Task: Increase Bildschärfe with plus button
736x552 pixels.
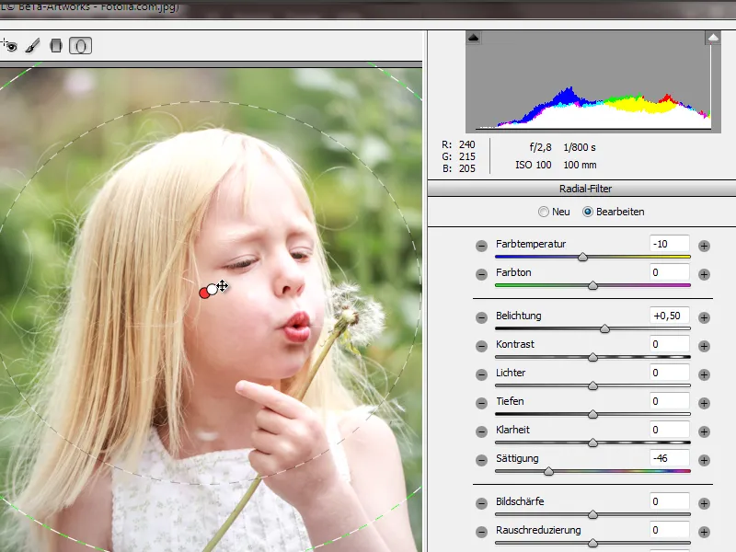Action: click(704, 503)
